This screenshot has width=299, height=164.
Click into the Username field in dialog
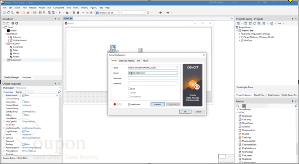pos(153,78)
